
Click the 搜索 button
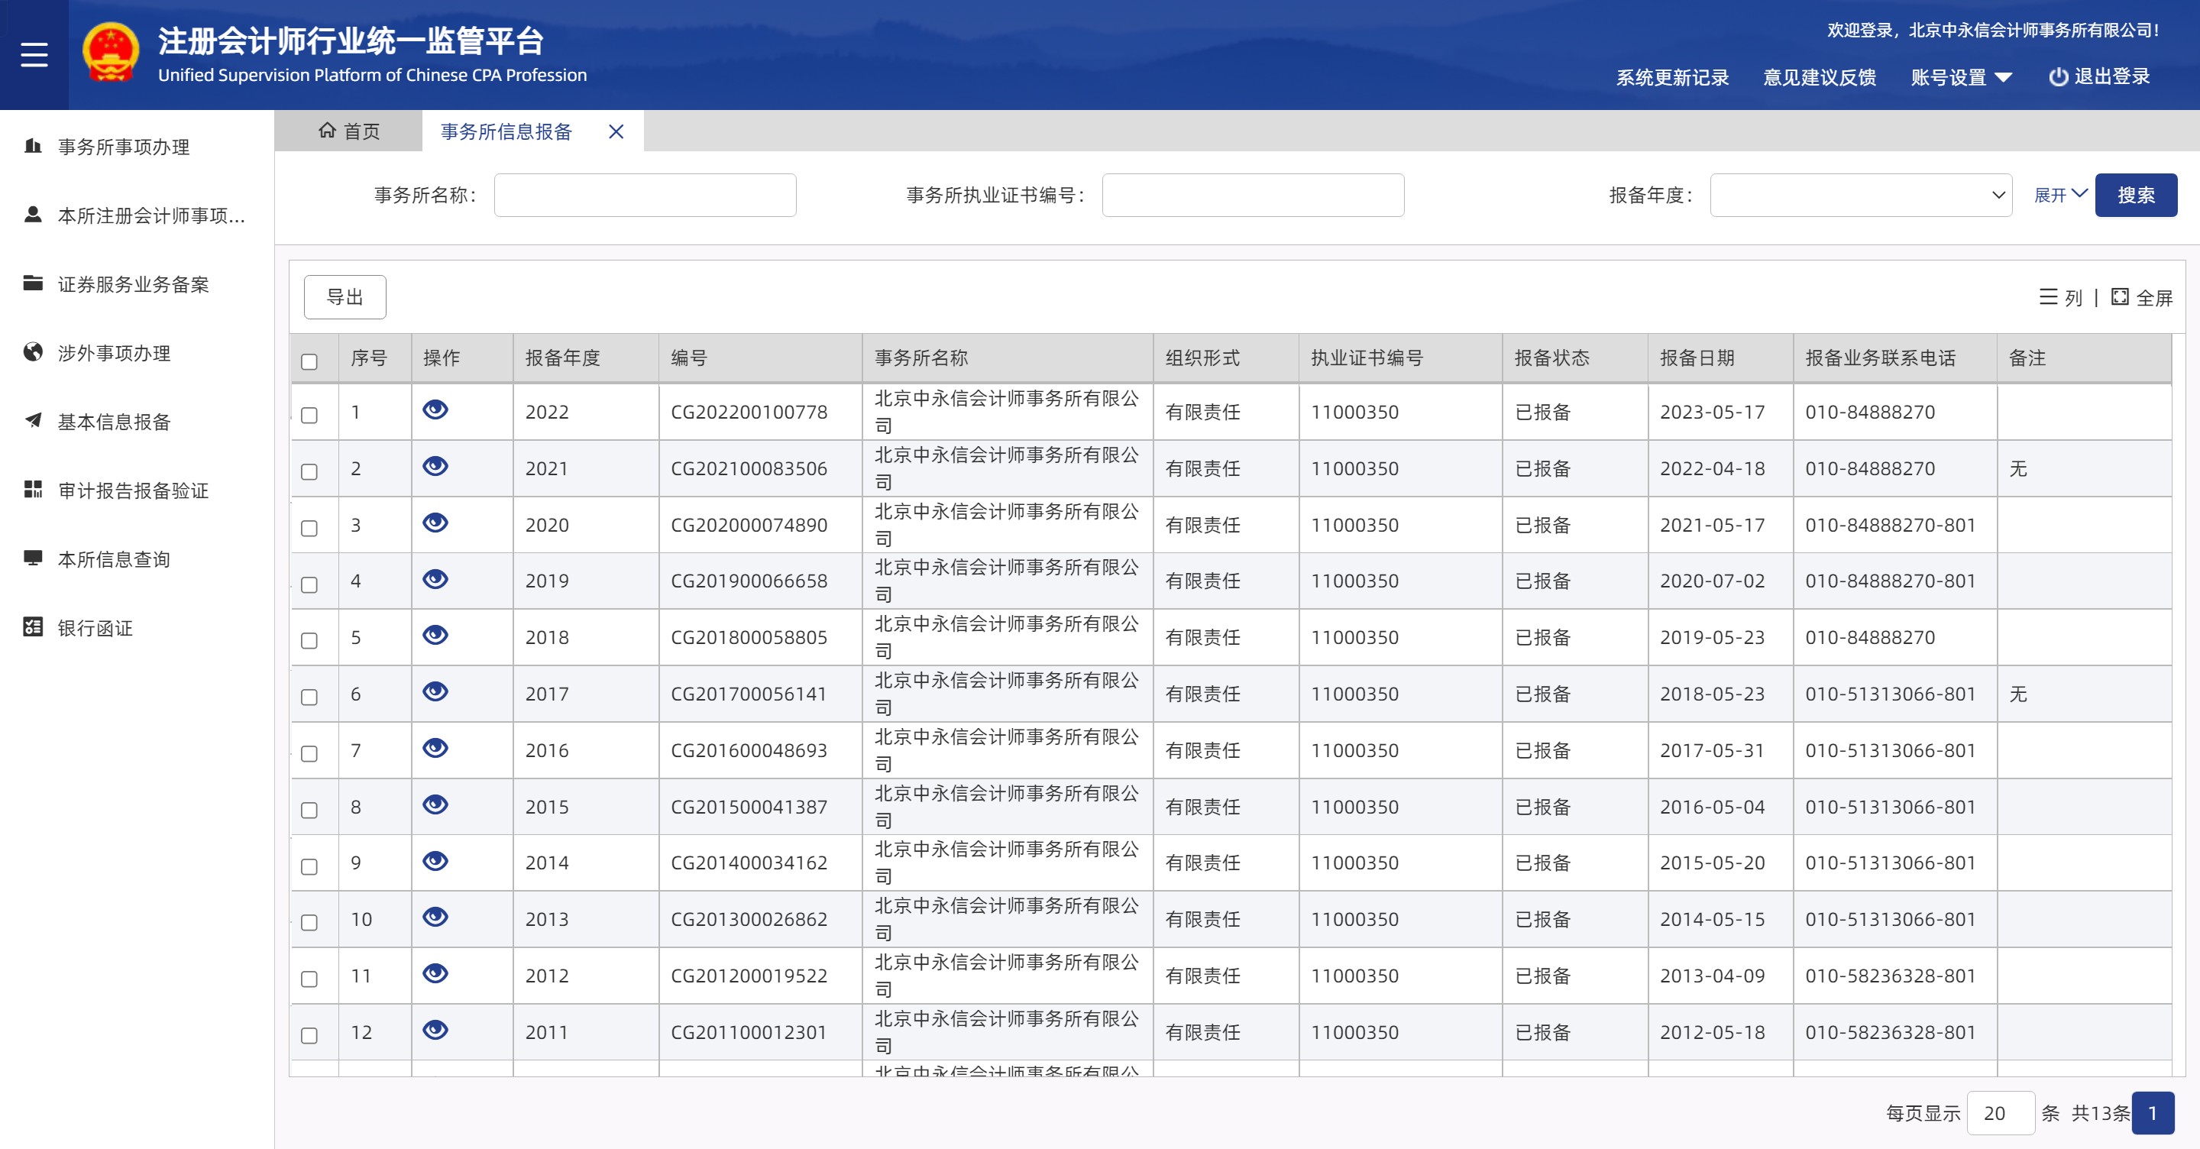click(2135, 195)
